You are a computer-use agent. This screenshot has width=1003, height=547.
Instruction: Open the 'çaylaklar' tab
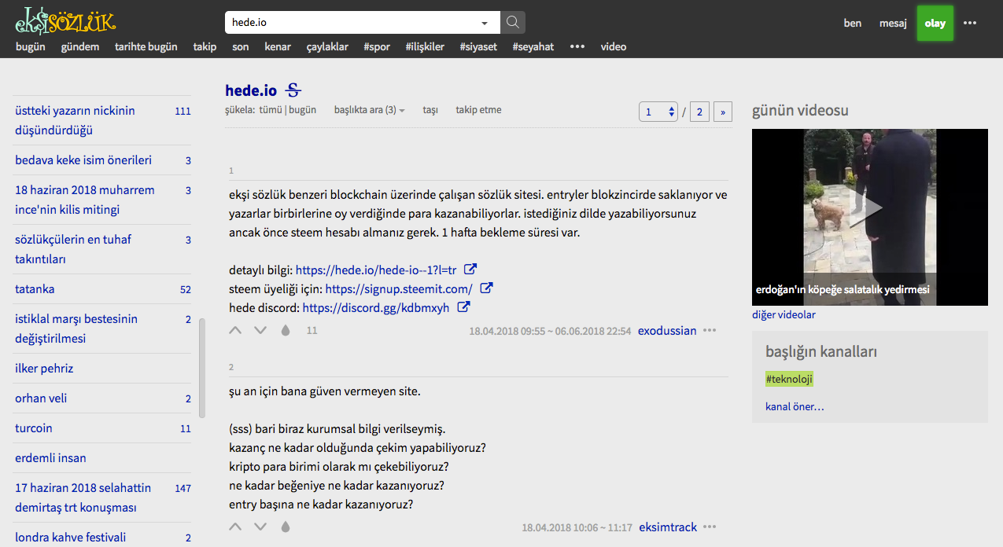[x=327, y=46]
